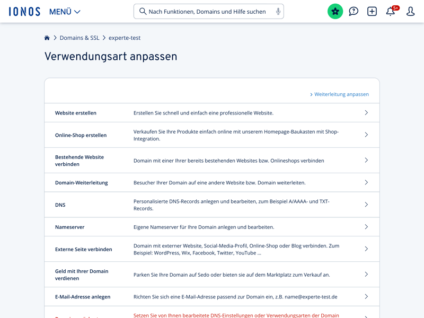Screen dimensions: 424x318
Task: Open the user account profile icon
Action: point(410,11)
